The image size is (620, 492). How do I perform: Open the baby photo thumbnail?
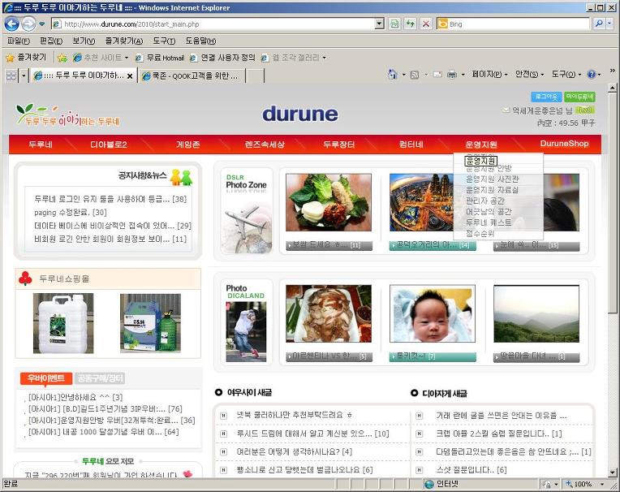coord(433,313)
